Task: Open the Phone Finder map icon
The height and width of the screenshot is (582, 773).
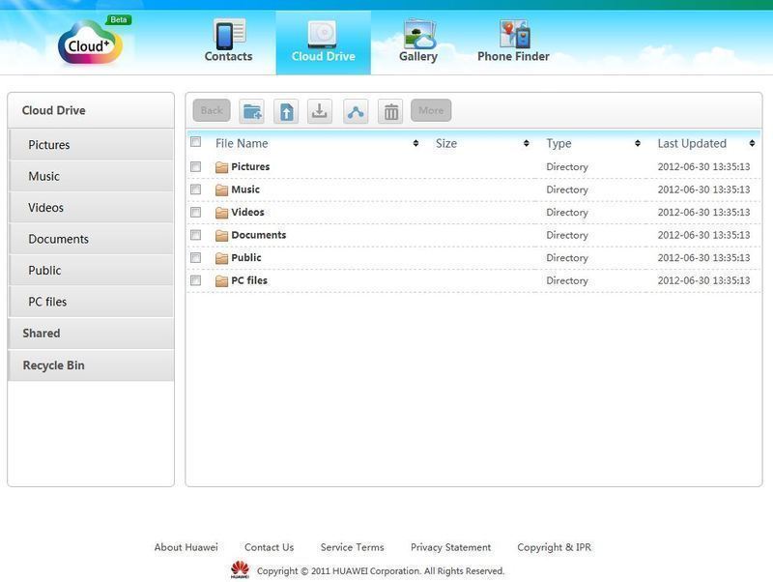Action: click(514, 34)
